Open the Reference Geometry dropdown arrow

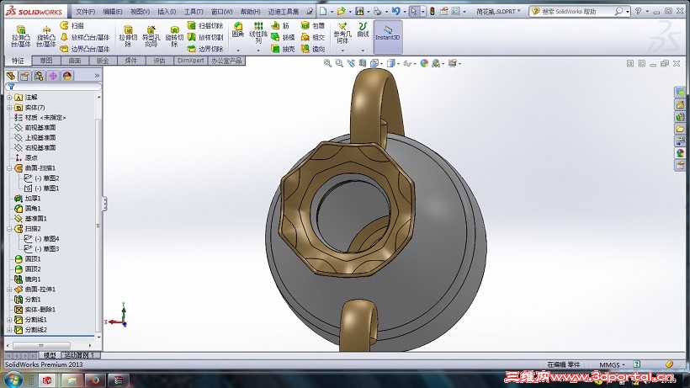click(x=342, y=50)
